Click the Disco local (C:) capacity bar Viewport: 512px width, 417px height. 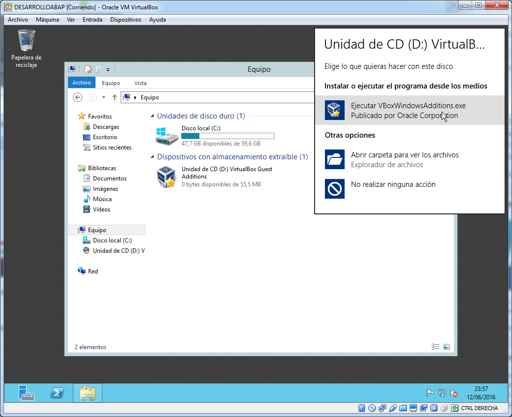coord(227,136)
